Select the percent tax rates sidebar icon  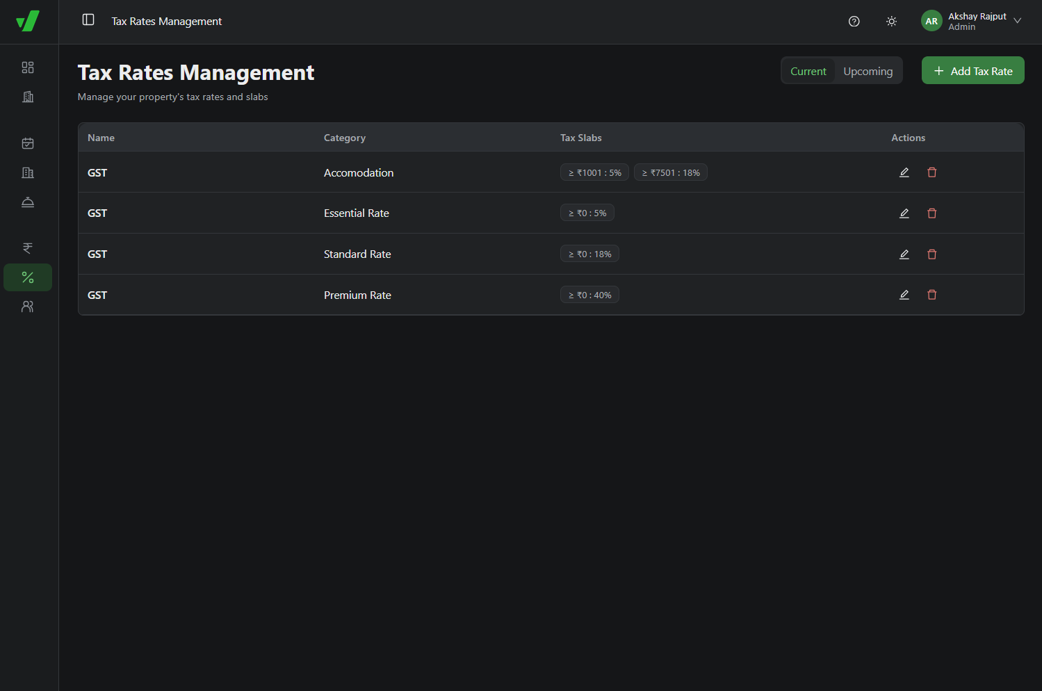click(x=28, y=277)
